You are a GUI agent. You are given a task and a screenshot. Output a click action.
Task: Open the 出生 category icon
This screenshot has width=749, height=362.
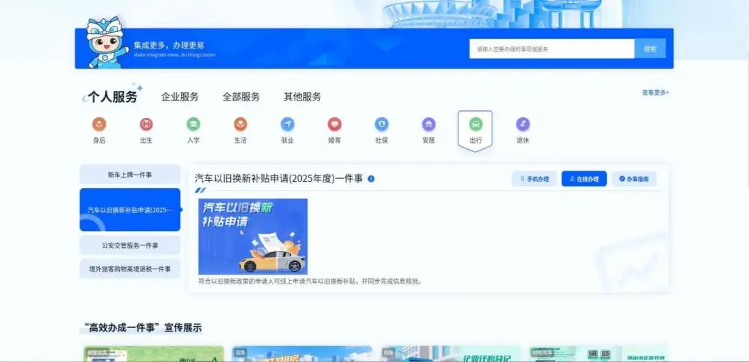coord(146,125)
